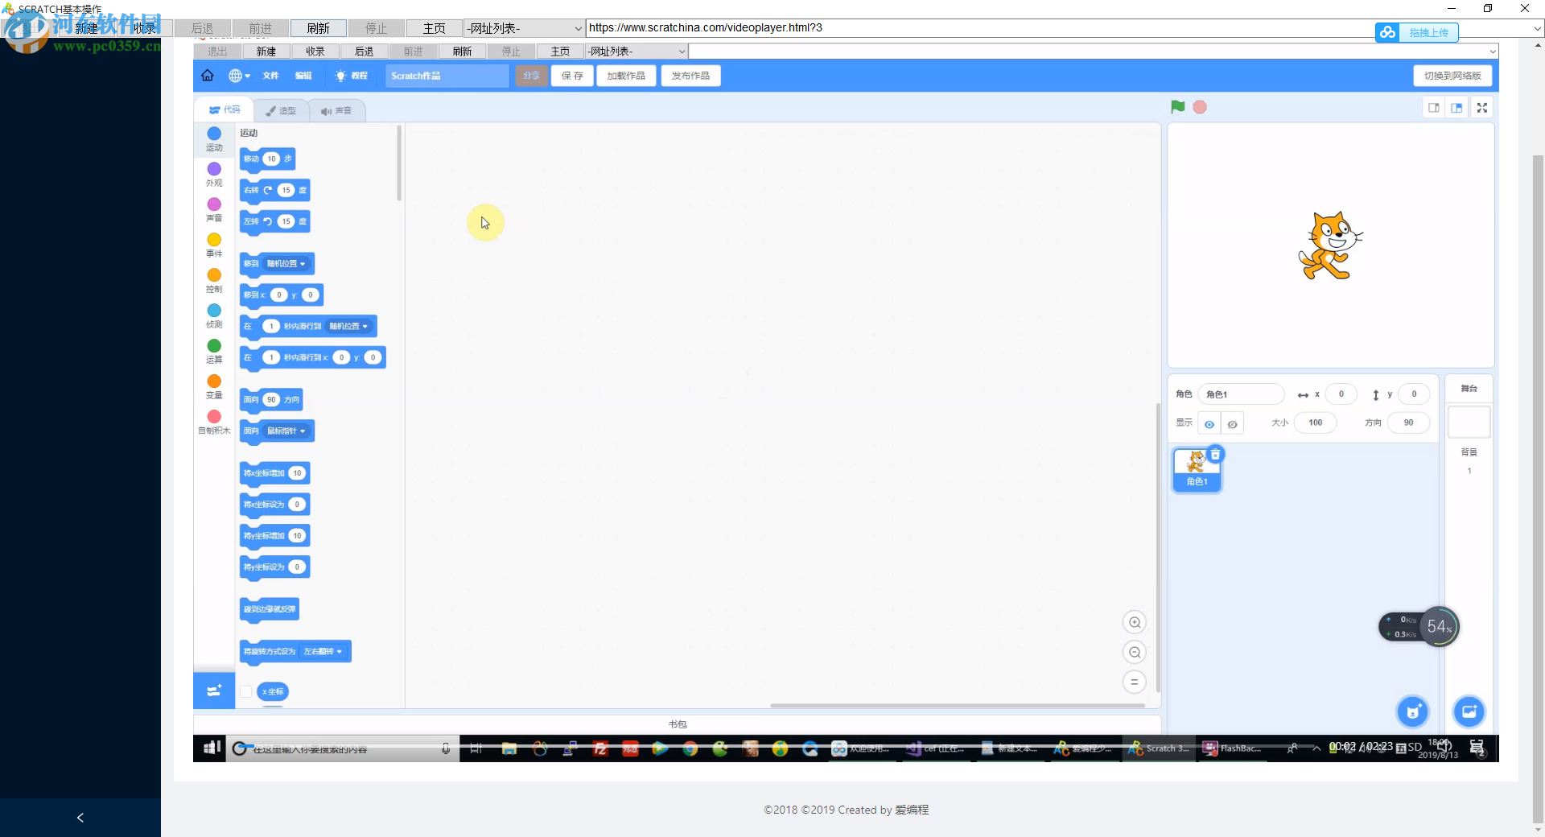The height and width of the screenshot is (837, 1545).
Task: Switch to small stage layout
Action: tap(1434, 108)
